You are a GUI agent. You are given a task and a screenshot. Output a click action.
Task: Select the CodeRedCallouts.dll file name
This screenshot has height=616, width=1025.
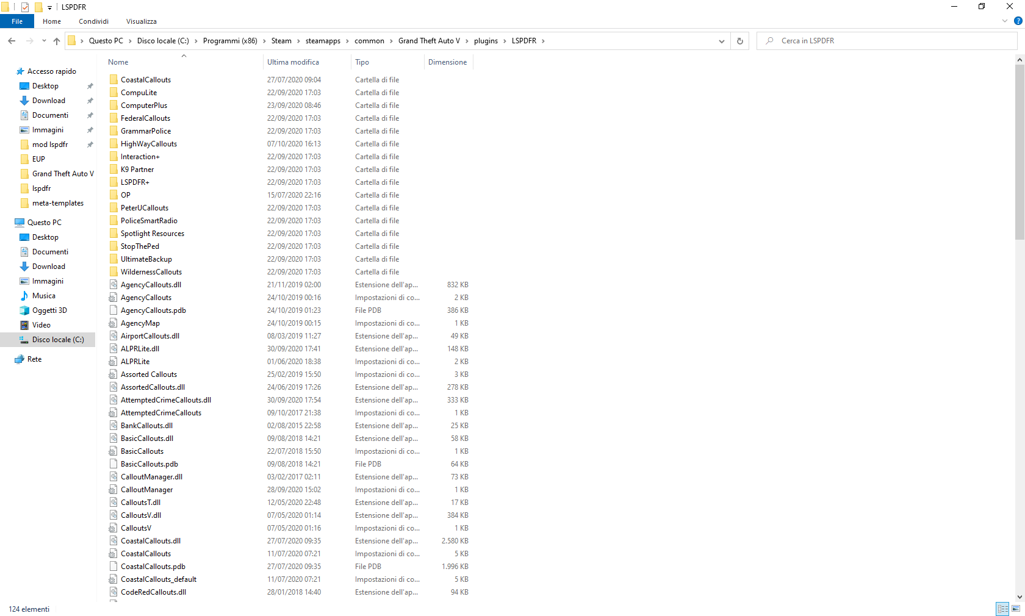click(153, 592)
